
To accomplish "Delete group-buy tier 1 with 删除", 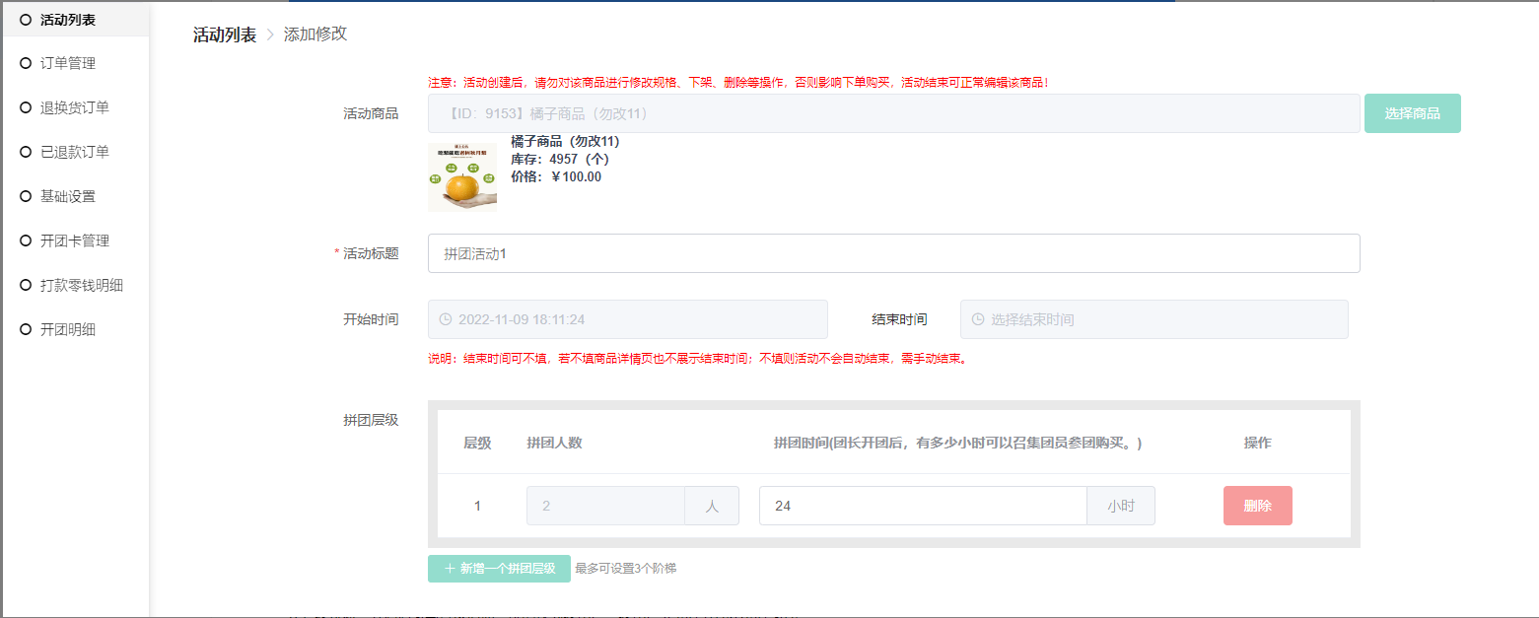I will pos(1257,506).
